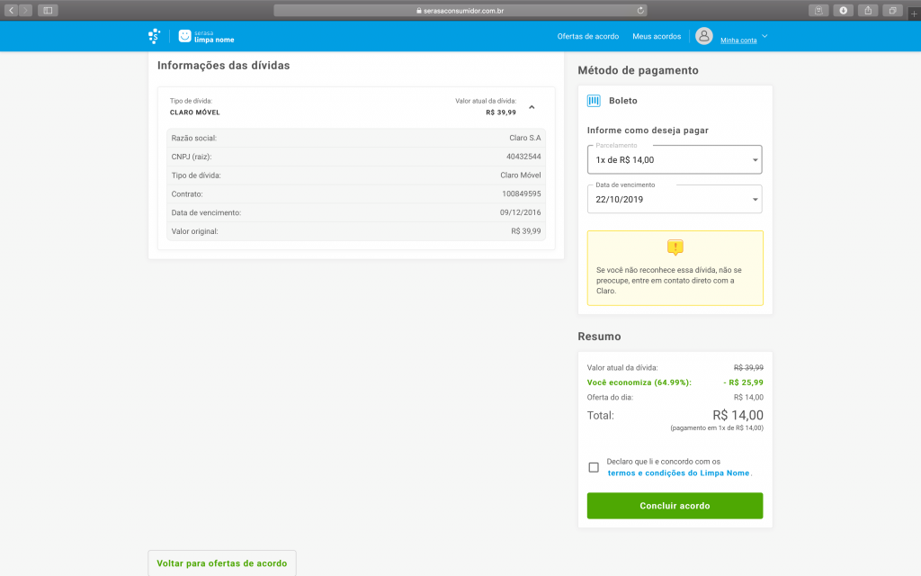Click the Informações das dívidas heading

[x=223, y=65]
